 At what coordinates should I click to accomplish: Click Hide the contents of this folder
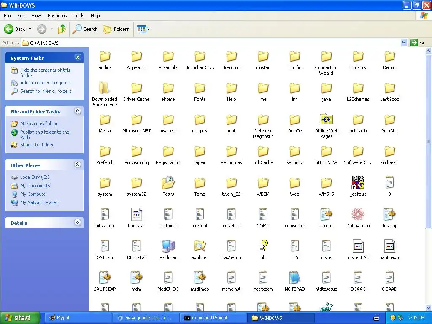click(45, 73)
